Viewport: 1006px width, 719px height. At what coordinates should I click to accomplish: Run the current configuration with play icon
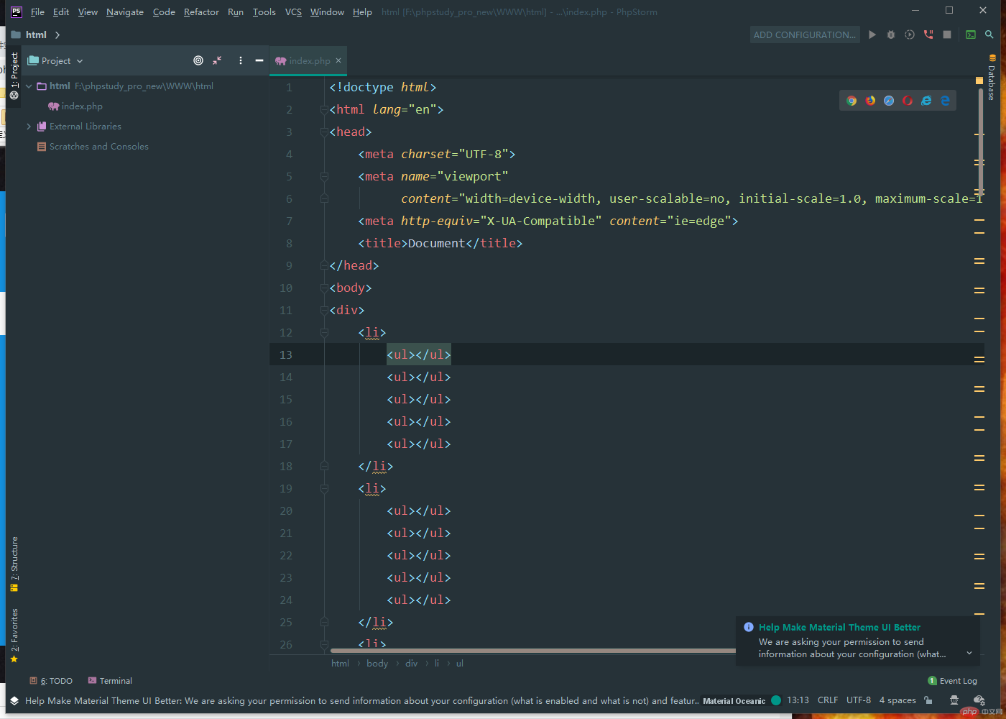(872, 35)
